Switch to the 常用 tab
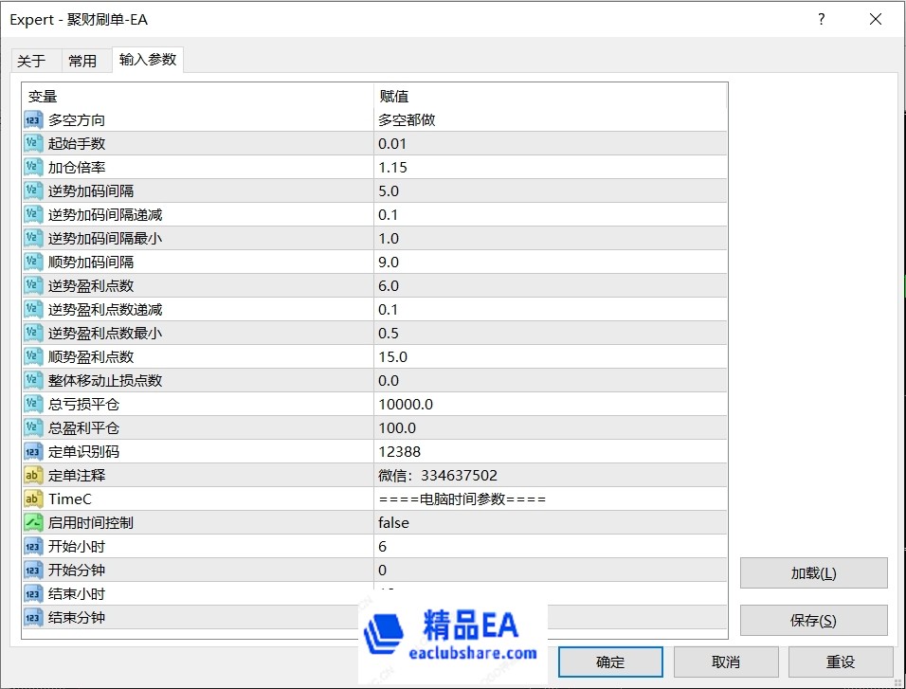Image resolution: width=906 pixels, height=689 pixels. pyautogui.click(x=84, y=59)
